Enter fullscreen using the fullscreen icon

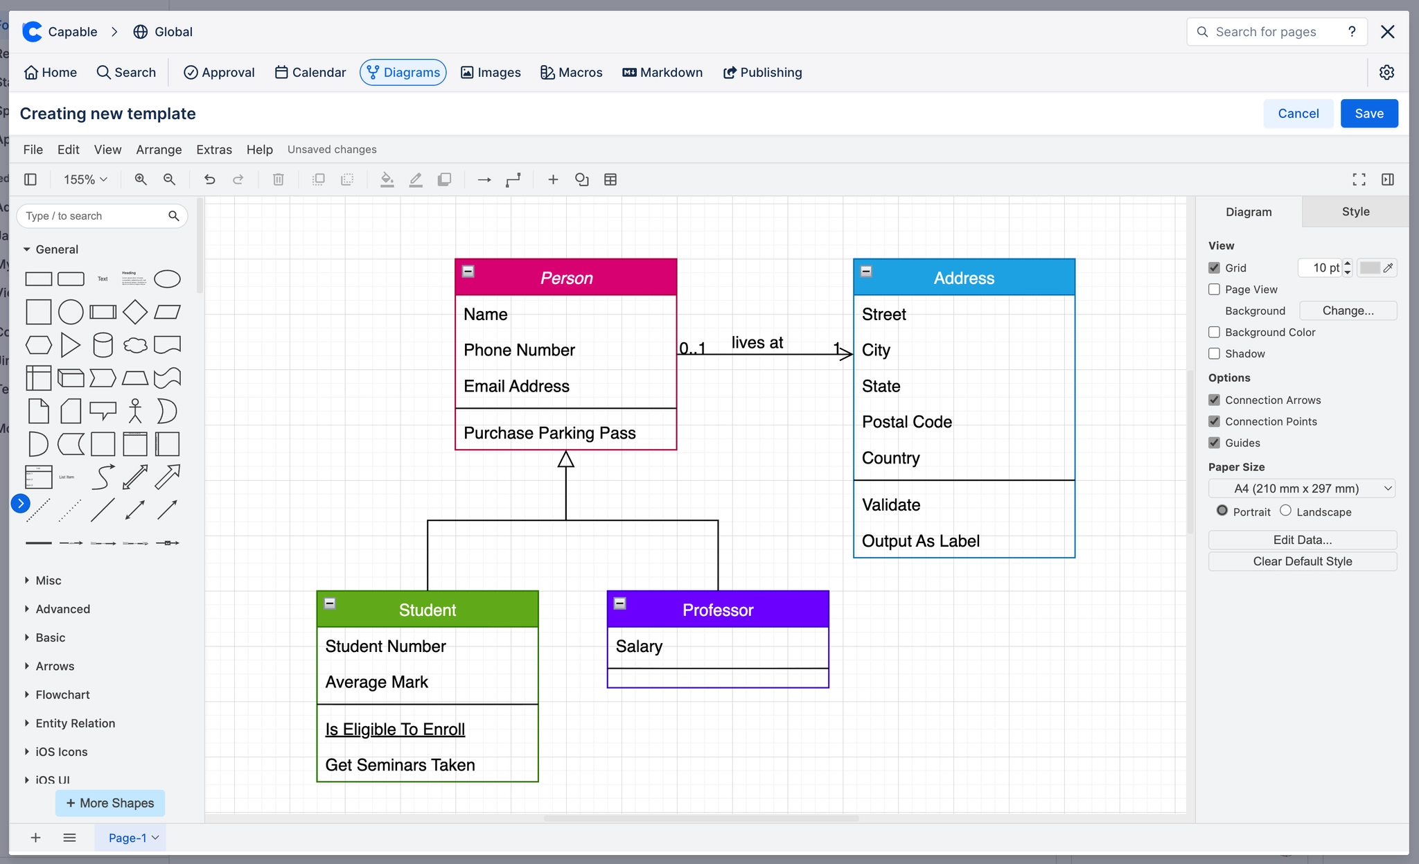click(1359, 179)
